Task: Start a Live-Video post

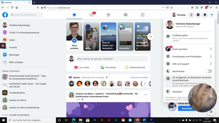Action: [82, 68]
